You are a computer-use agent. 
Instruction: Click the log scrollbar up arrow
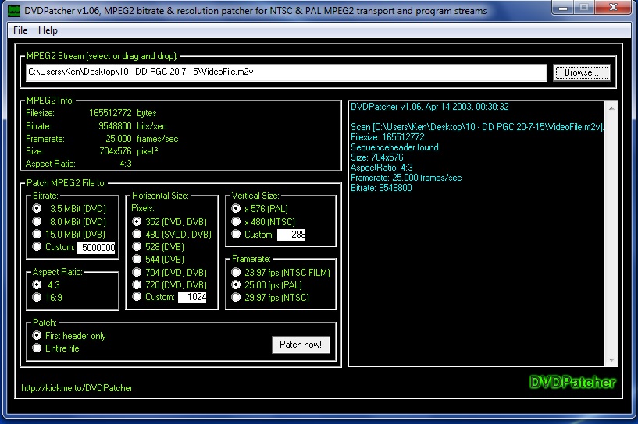[x=611, y=108]
